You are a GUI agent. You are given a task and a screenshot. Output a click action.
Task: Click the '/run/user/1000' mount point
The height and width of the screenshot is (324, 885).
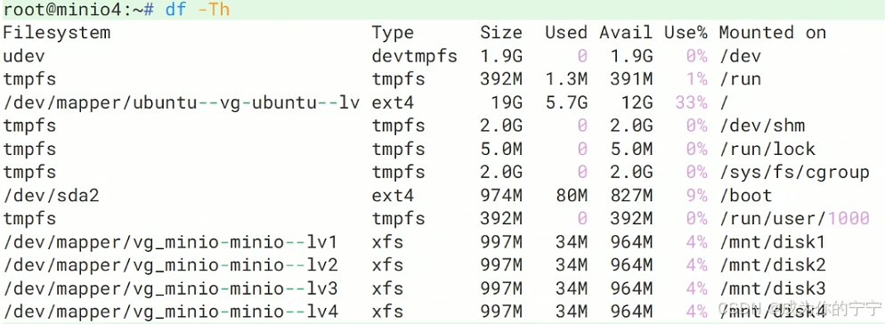click(794, 219)
